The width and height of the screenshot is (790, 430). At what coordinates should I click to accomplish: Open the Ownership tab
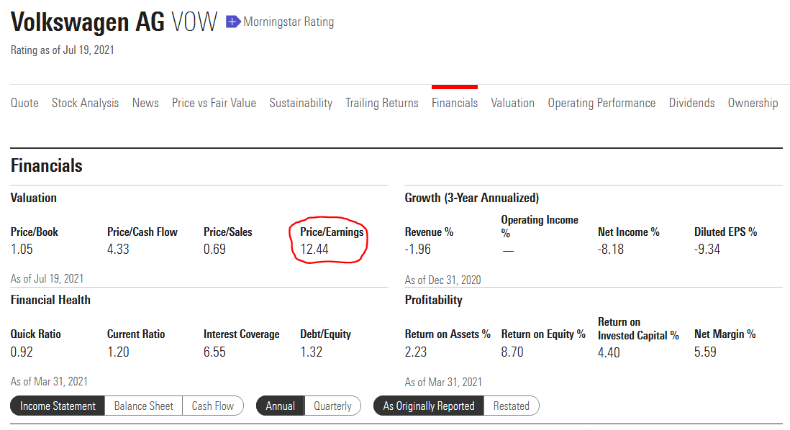point(753,103)
